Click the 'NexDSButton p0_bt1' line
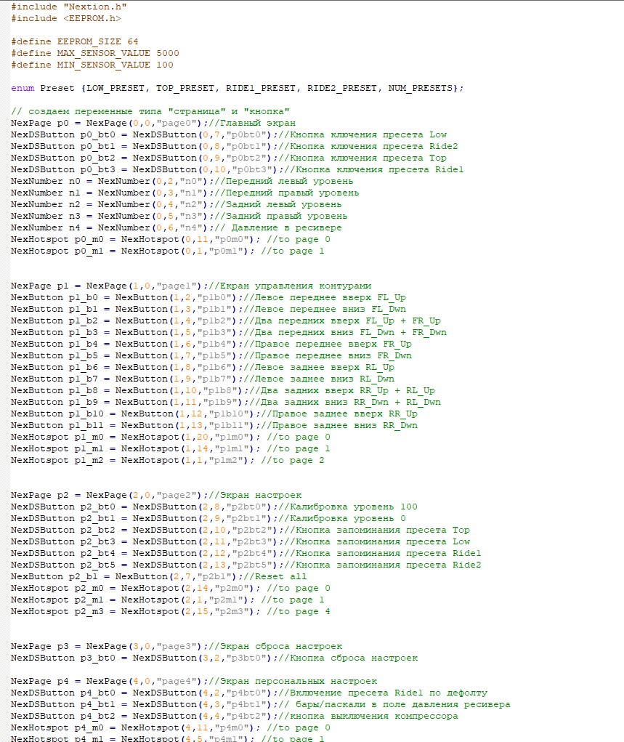 pos(235,146)
